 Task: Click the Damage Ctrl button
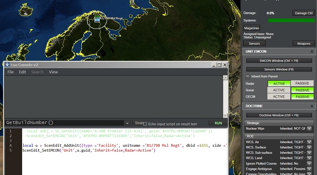[x=304, y=13]
